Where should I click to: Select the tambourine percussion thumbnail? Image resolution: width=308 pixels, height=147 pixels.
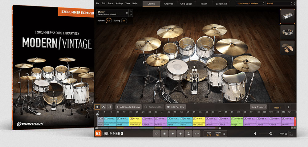287,32
